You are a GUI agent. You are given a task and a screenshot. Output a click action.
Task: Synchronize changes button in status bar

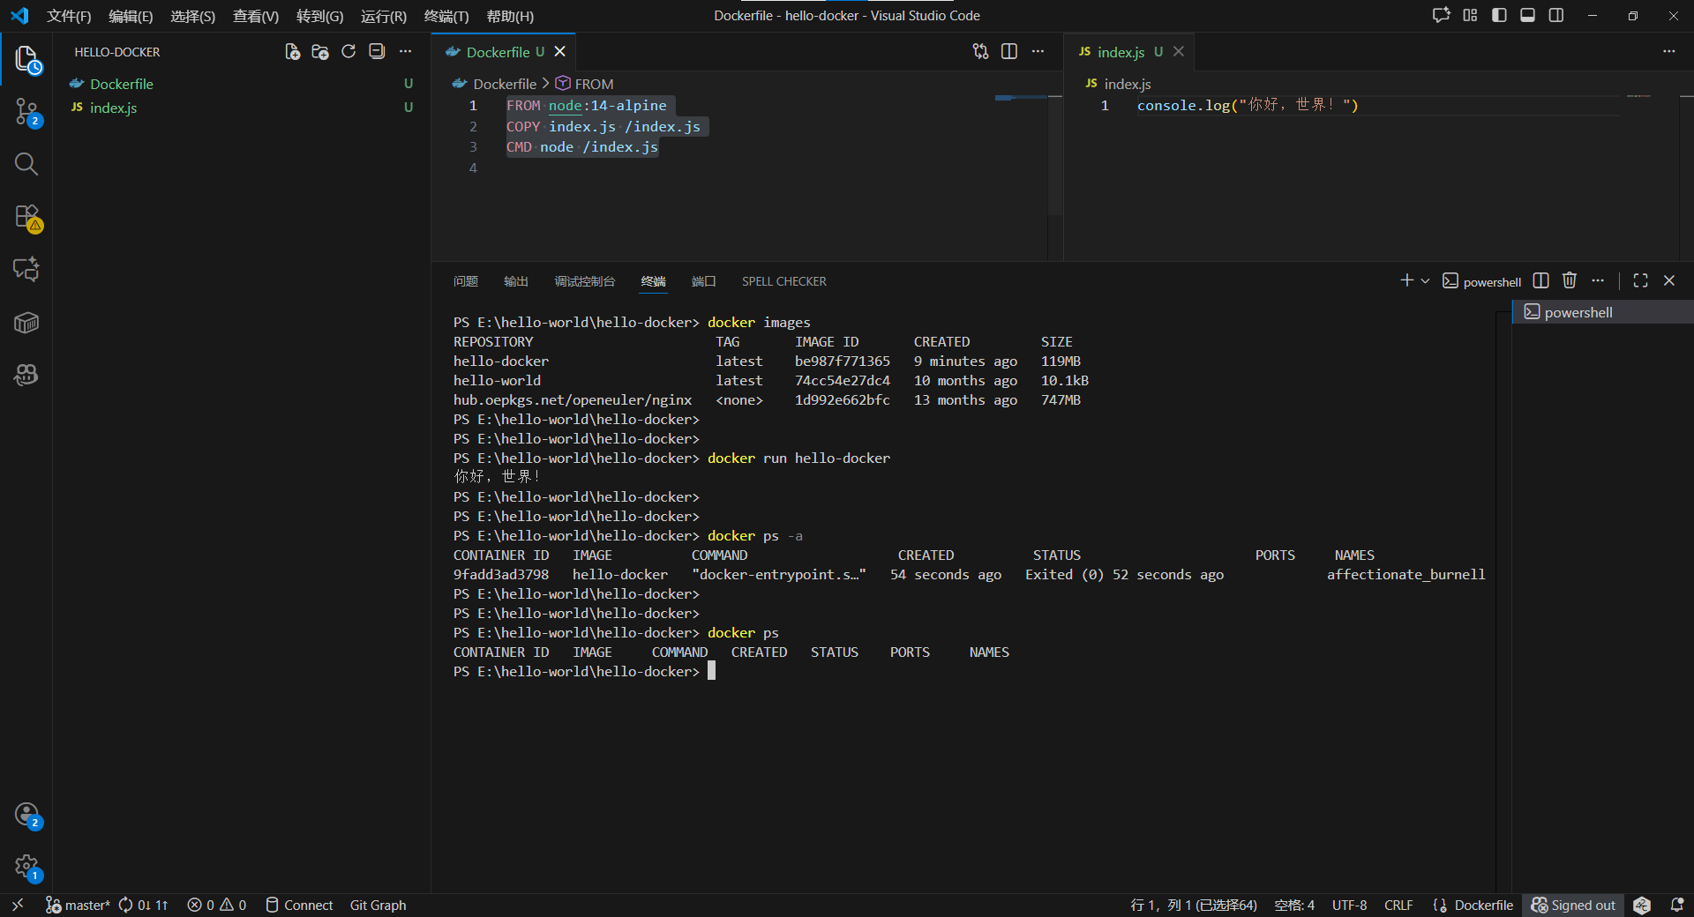click(x=143, y=906)
